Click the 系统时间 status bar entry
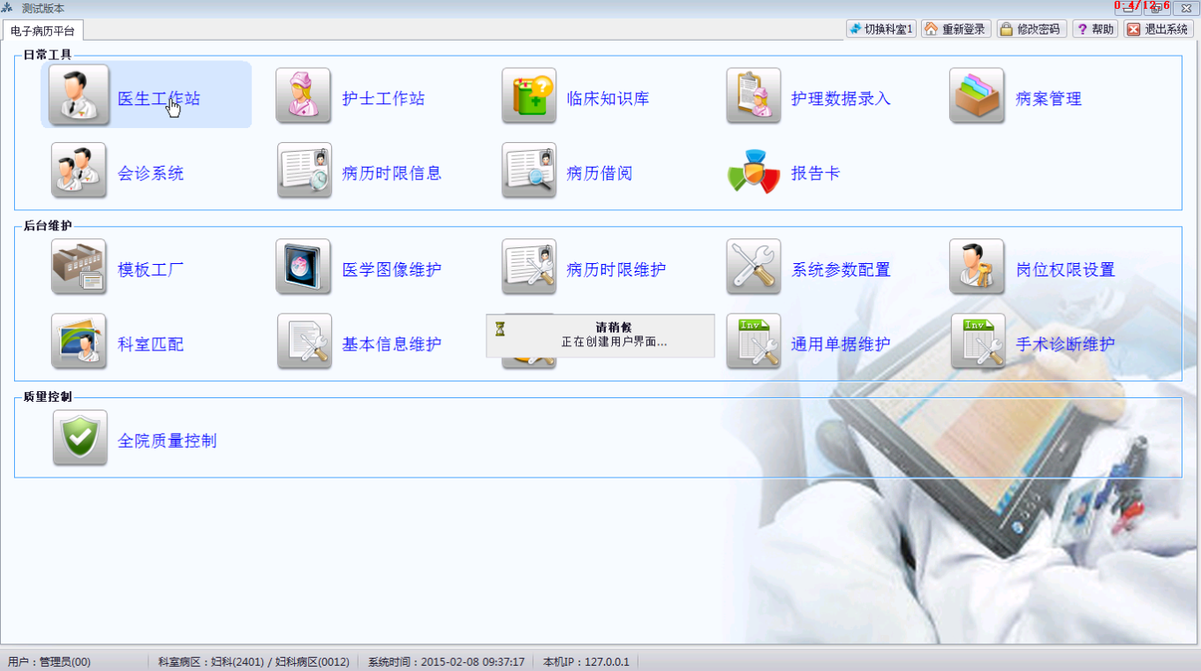The height and width of the screenshot is (671, 1201). (x=446, y=661)
